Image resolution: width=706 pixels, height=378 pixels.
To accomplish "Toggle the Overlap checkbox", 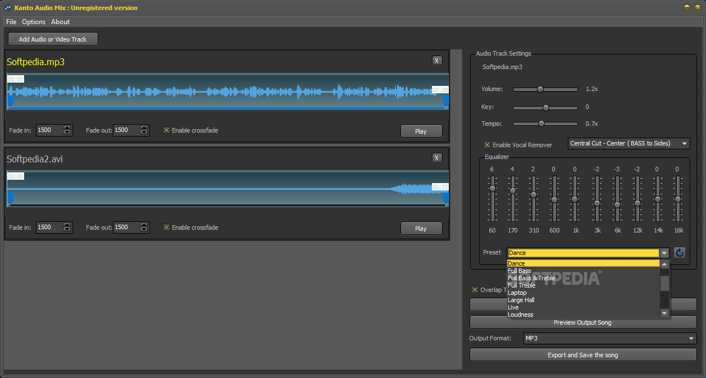I will pyautogui.click(x=475, y=290).
